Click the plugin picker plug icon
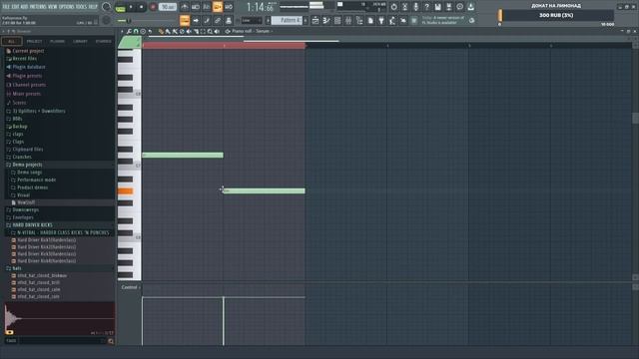The height and width of the screenshot is (359, 639). click(x=381, y=20)
